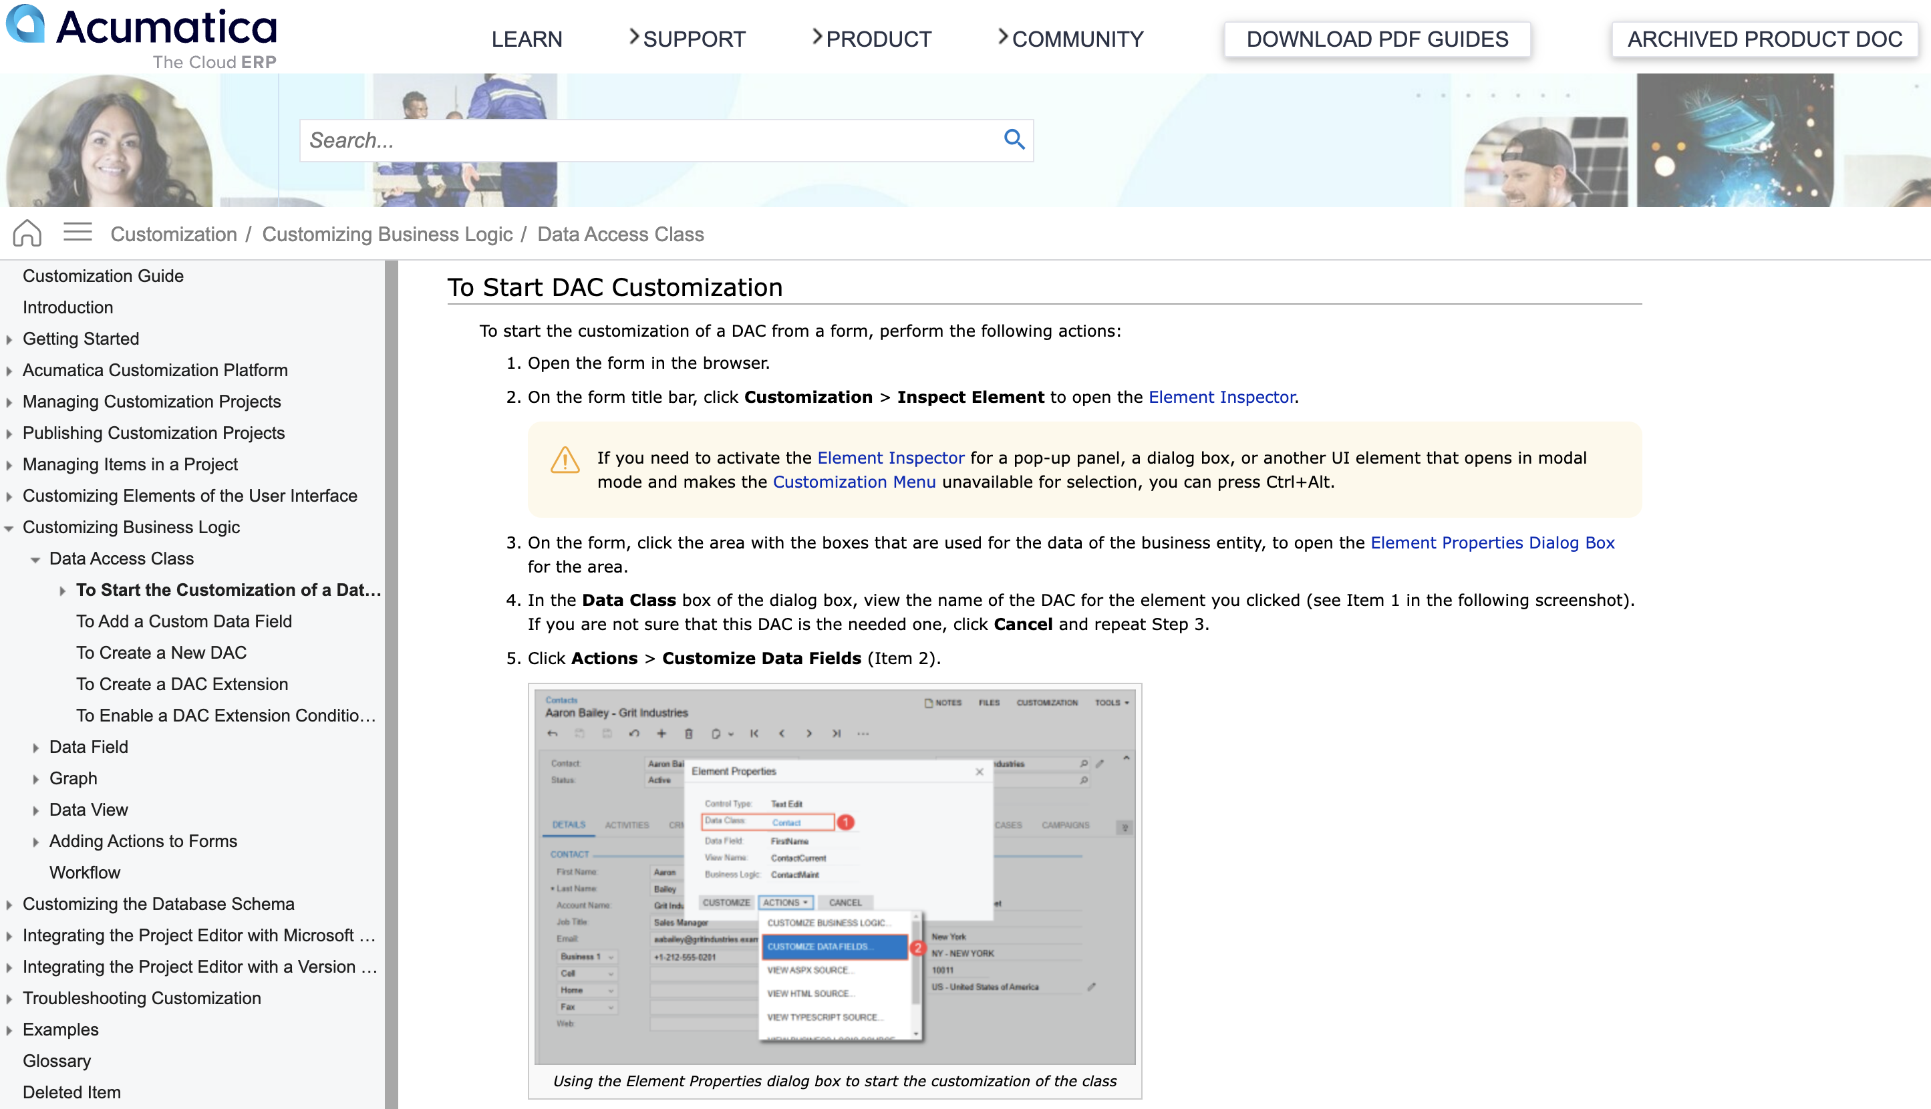Open To Enable a DAC Extension Conditionally
The width and height of the screenshot is (1931, 1109).
(x=227, y=716)
